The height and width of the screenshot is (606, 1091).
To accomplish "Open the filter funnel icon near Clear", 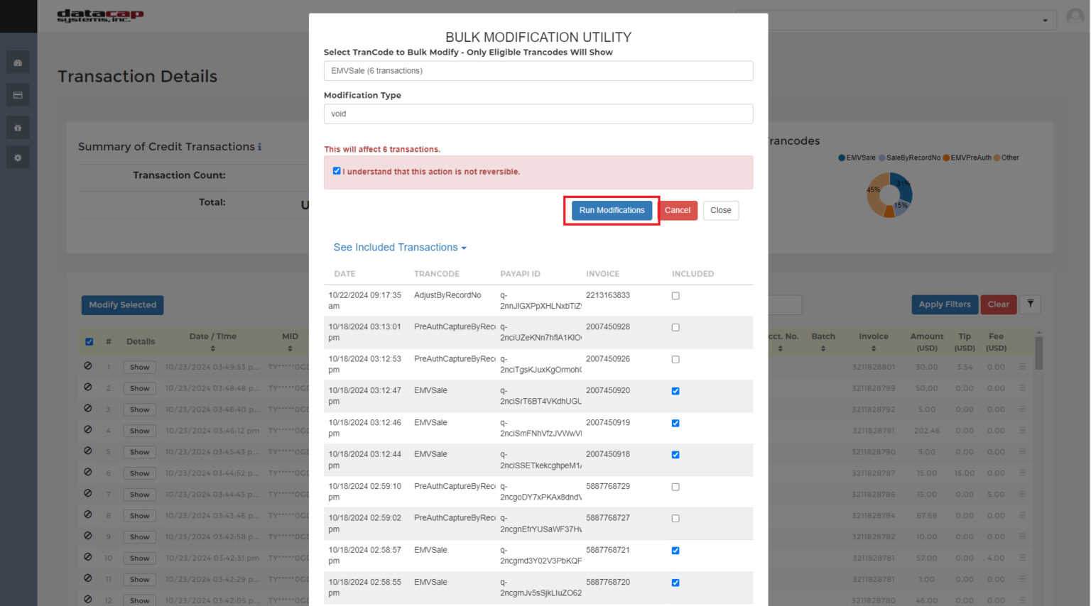I will (x=1030, y=304).
